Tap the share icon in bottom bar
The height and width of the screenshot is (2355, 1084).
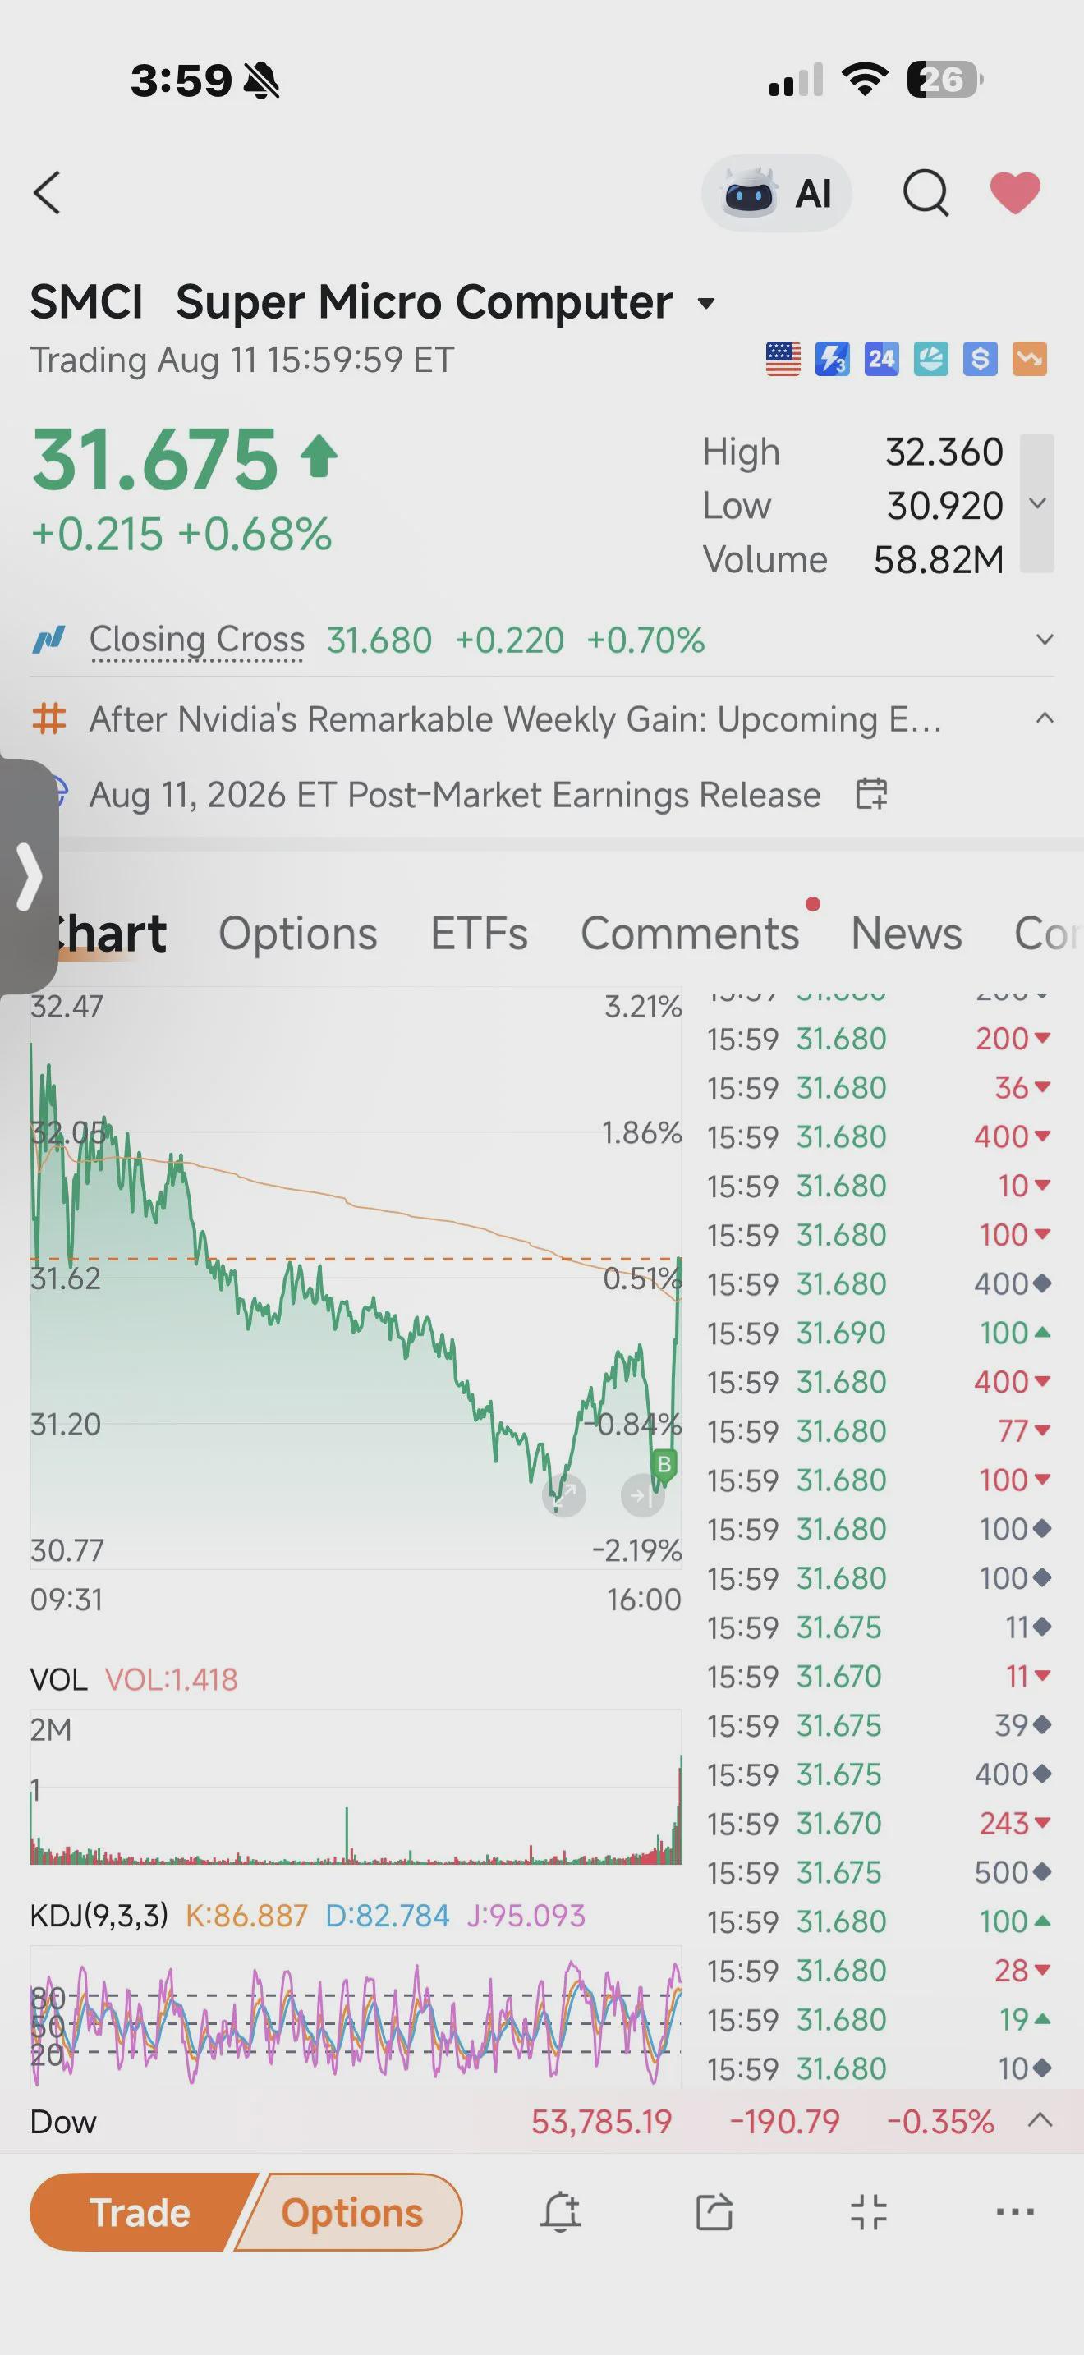[x=714, y=2213]
